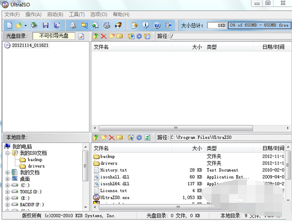Click the 650MB capacity progress bar
Image resolution: width=292 pixels, height=221 pixels.
point(259,25)
